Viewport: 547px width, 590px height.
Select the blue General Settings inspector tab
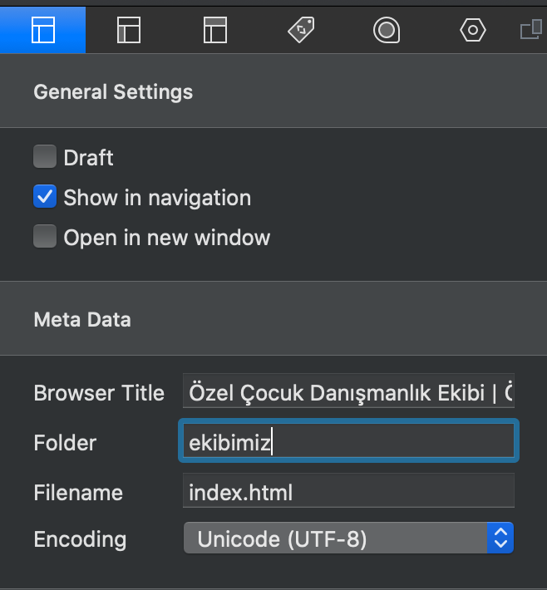(42, 31)
